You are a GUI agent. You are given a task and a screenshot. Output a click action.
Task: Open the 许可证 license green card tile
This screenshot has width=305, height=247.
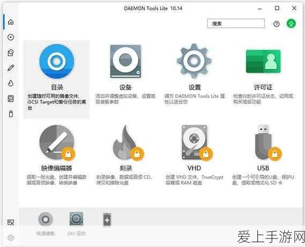pyautogui.click(x=263, y=61)
